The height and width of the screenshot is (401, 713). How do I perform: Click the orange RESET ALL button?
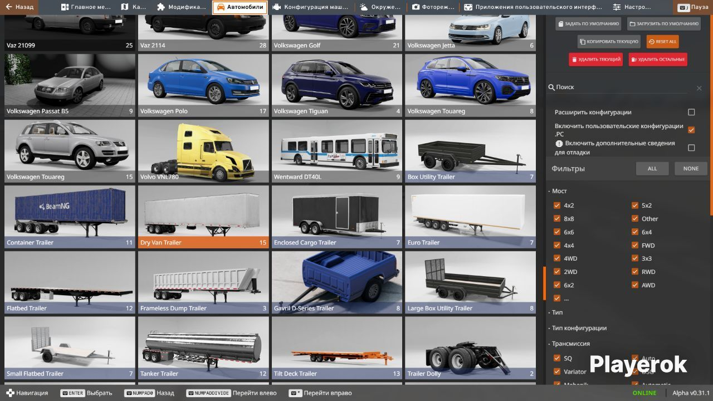click(x=662, y=42)
